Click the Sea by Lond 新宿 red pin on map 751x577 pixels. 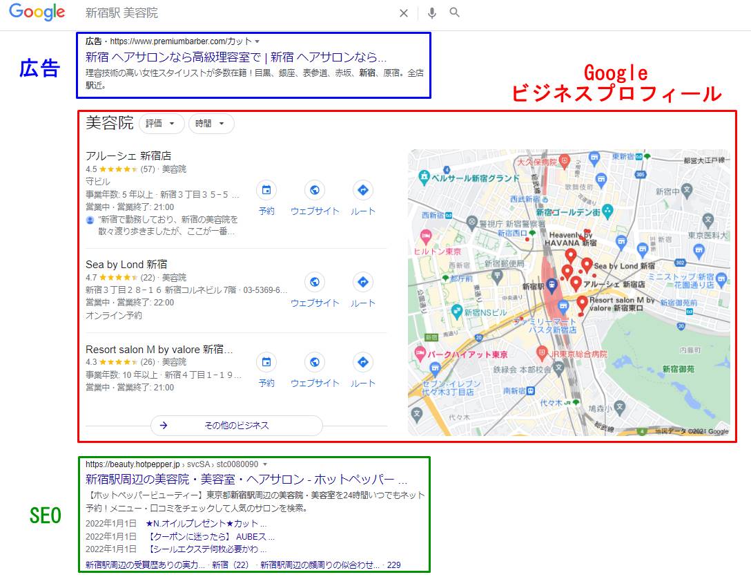[x=587, y=265]
